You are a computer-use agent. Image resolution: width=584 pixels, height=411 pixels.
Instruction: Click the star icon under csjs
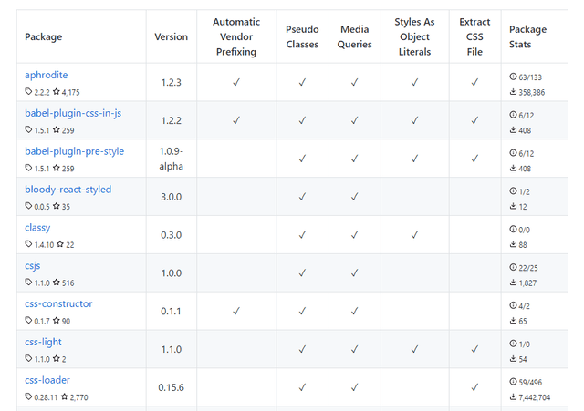[57, 283]
